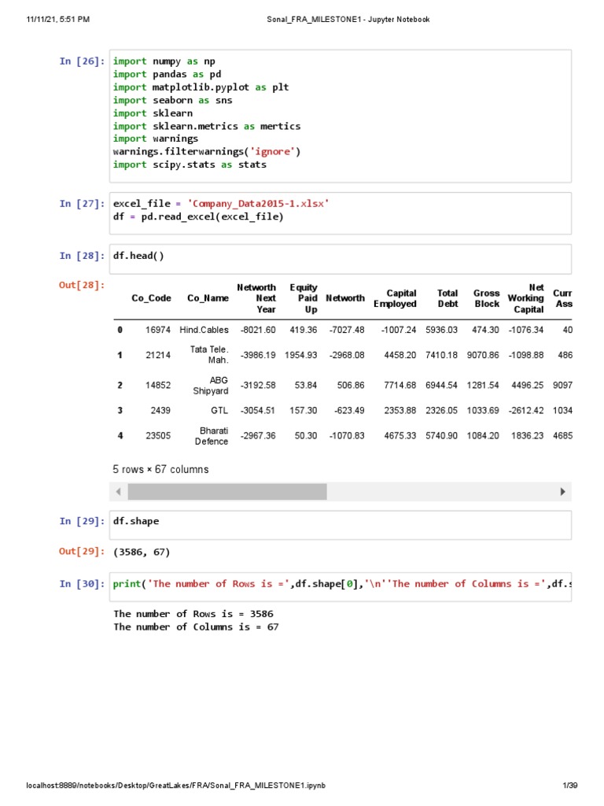Click the timestamp 11/11/21, 5:51 PM
The height and width of the screenshot is (806, 604).
(x=58, y=20)
